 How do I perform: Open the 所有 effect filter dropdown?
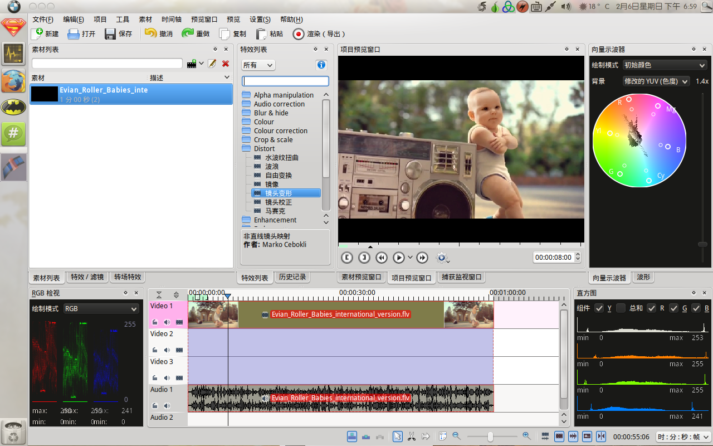[258, 65]
